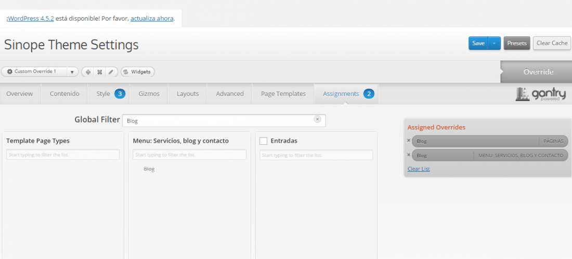Click the Template Page Types filter field
This screenshot has width=572, height=259.
point(63,155)
